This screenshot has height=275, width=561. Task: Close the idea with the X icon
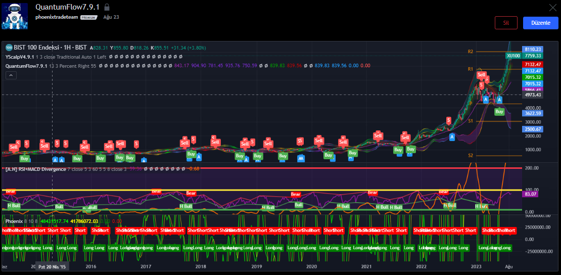552,8
